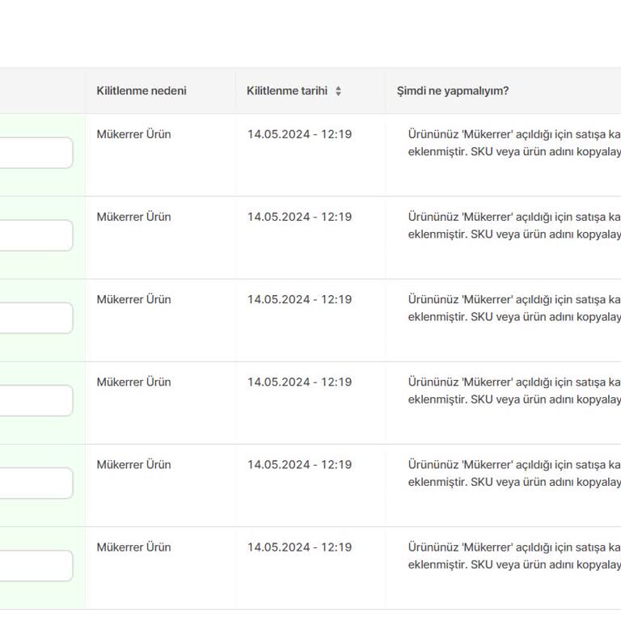Select the Şimdi ne yapmalıyım? column header

pyautogui.click(x=453, y=91)
